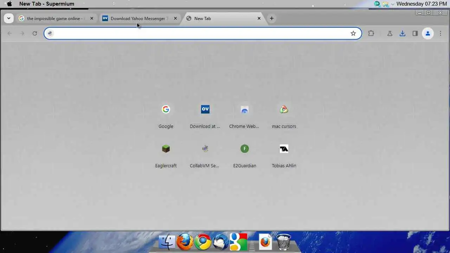Screen dimensions: 450x253
Task: Launch Chrome from the dock
Action: click(x=203, y=242)
